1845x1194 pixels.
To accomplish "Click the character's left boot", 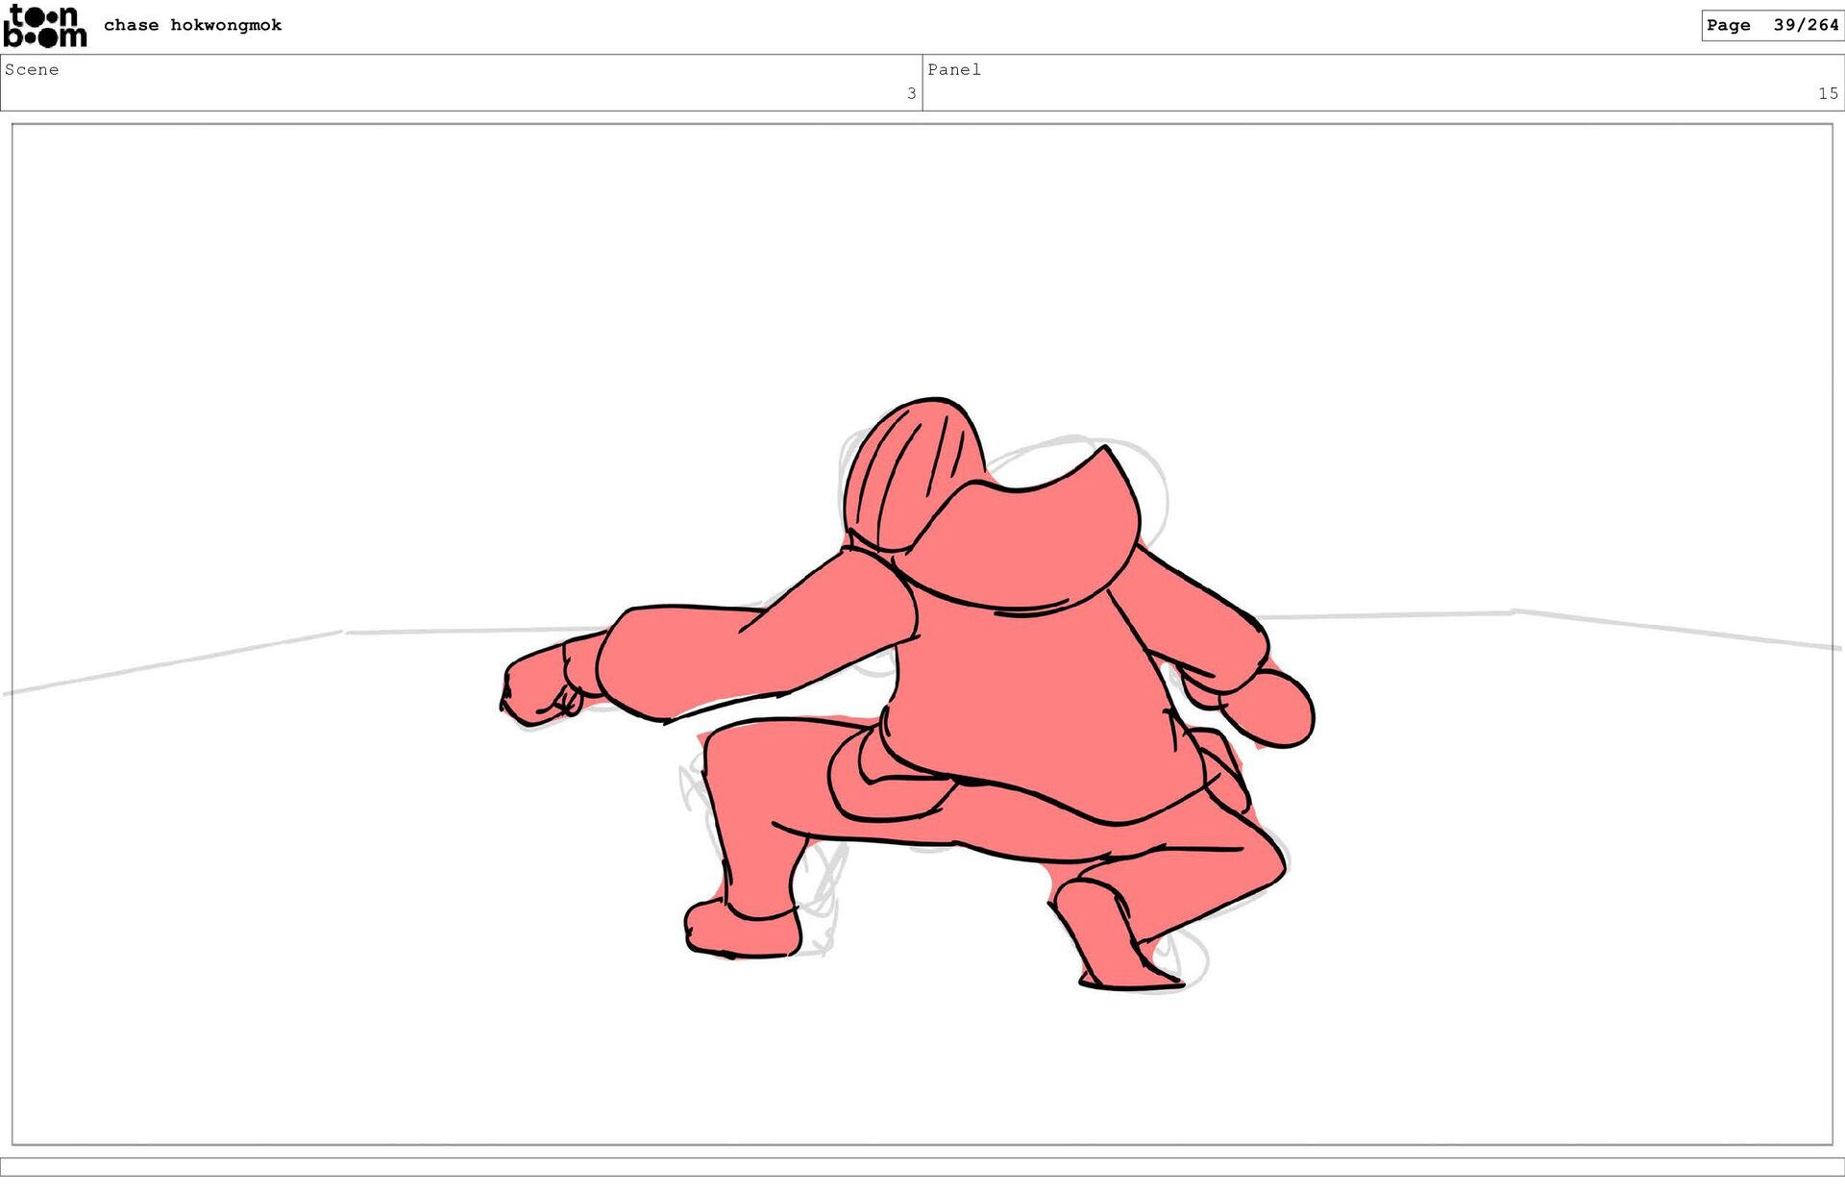I will point(742,931).
